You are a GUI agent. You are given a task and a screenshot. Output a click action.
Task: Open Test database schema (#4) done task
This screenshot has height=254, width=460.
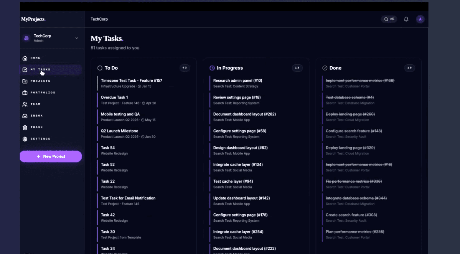pyautogui.click(x=369, y=100)
